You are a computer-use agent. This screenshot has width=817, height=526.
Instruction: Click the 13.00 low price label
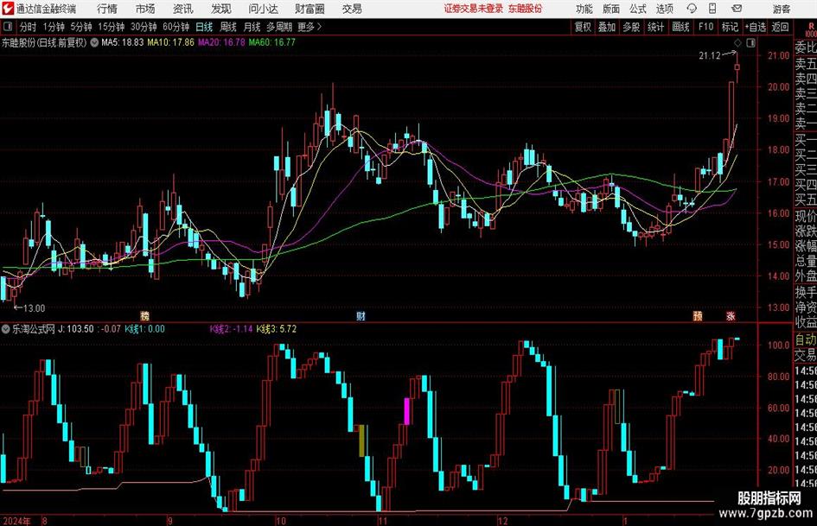pos(35,308)
